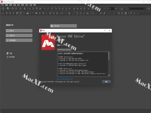Click the 来自扫描仪 button

coord(19,40)
